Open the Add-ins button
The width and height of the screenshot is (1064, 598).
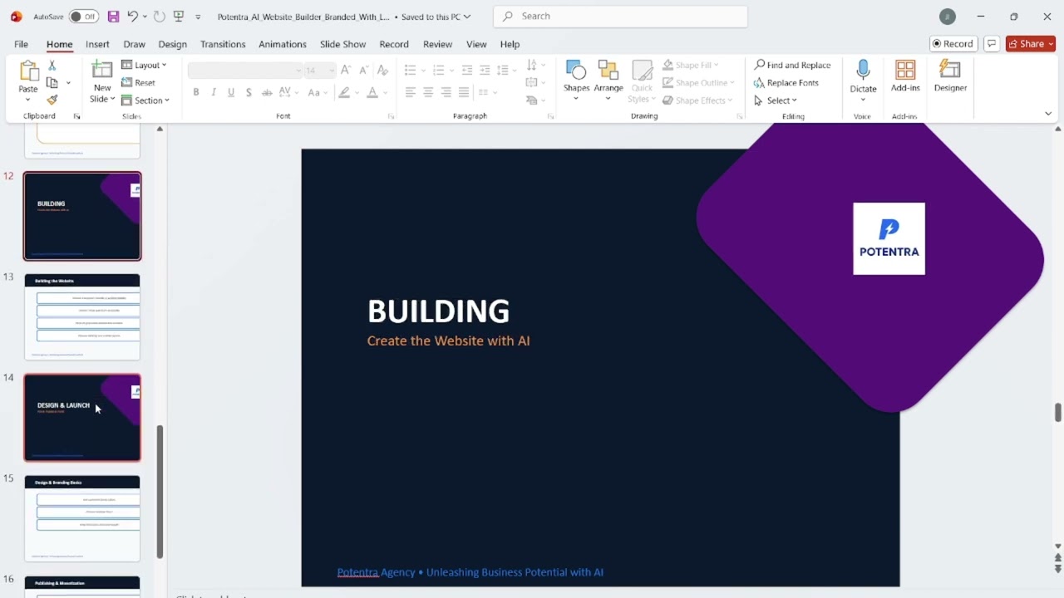tap(905, 76)
